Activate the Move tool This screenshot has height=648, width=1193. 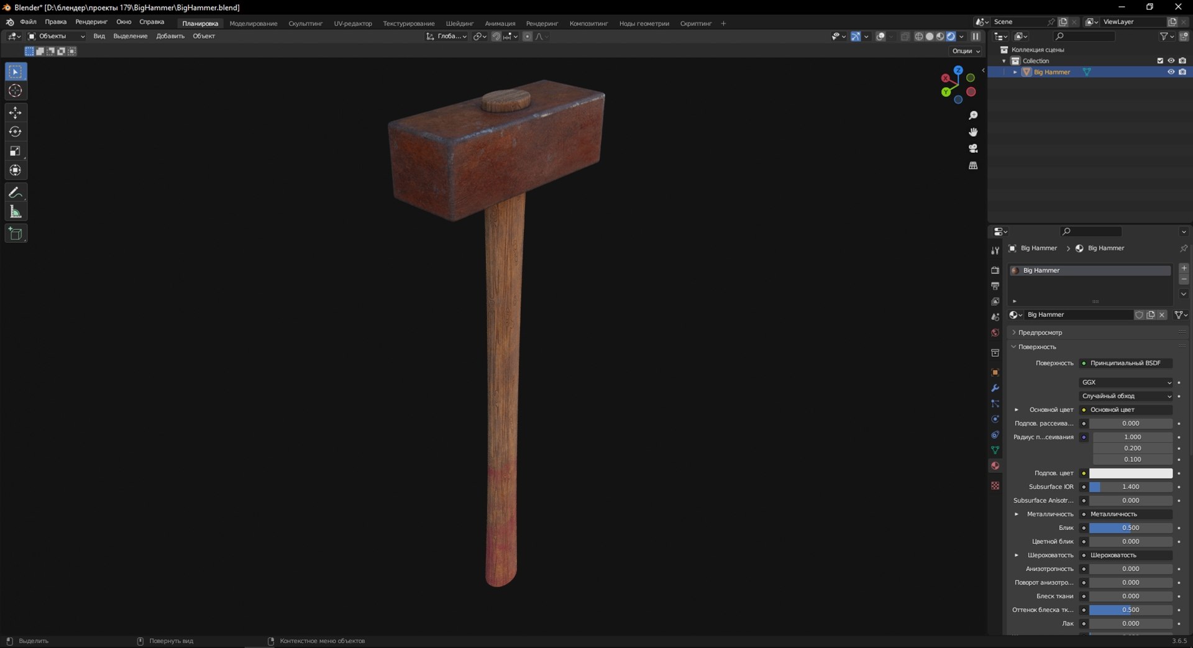click(16, 112)
